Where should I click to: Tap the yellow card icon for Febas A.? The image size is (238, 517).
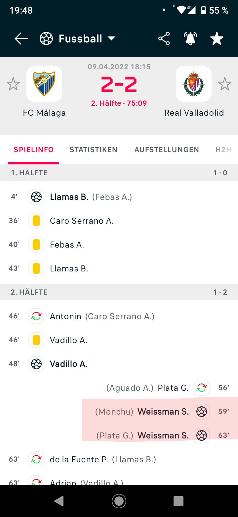click(x=36, y=245)
